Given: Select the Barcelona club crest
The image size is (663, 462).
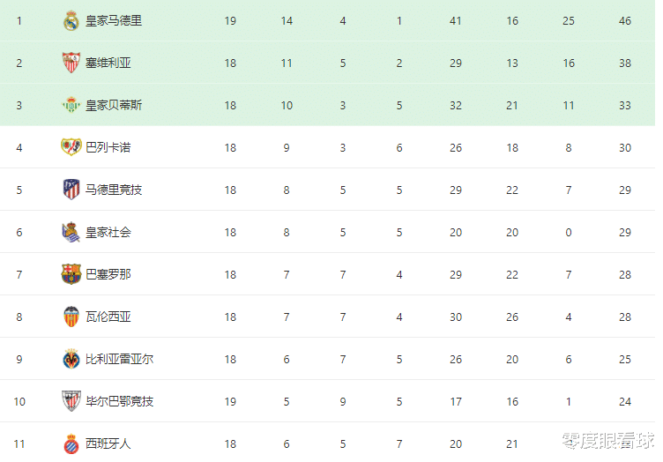Looking at the screenshot, I should 71,274.
